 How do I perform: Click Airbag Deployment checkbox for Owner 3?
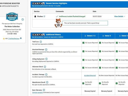point(100,60)
